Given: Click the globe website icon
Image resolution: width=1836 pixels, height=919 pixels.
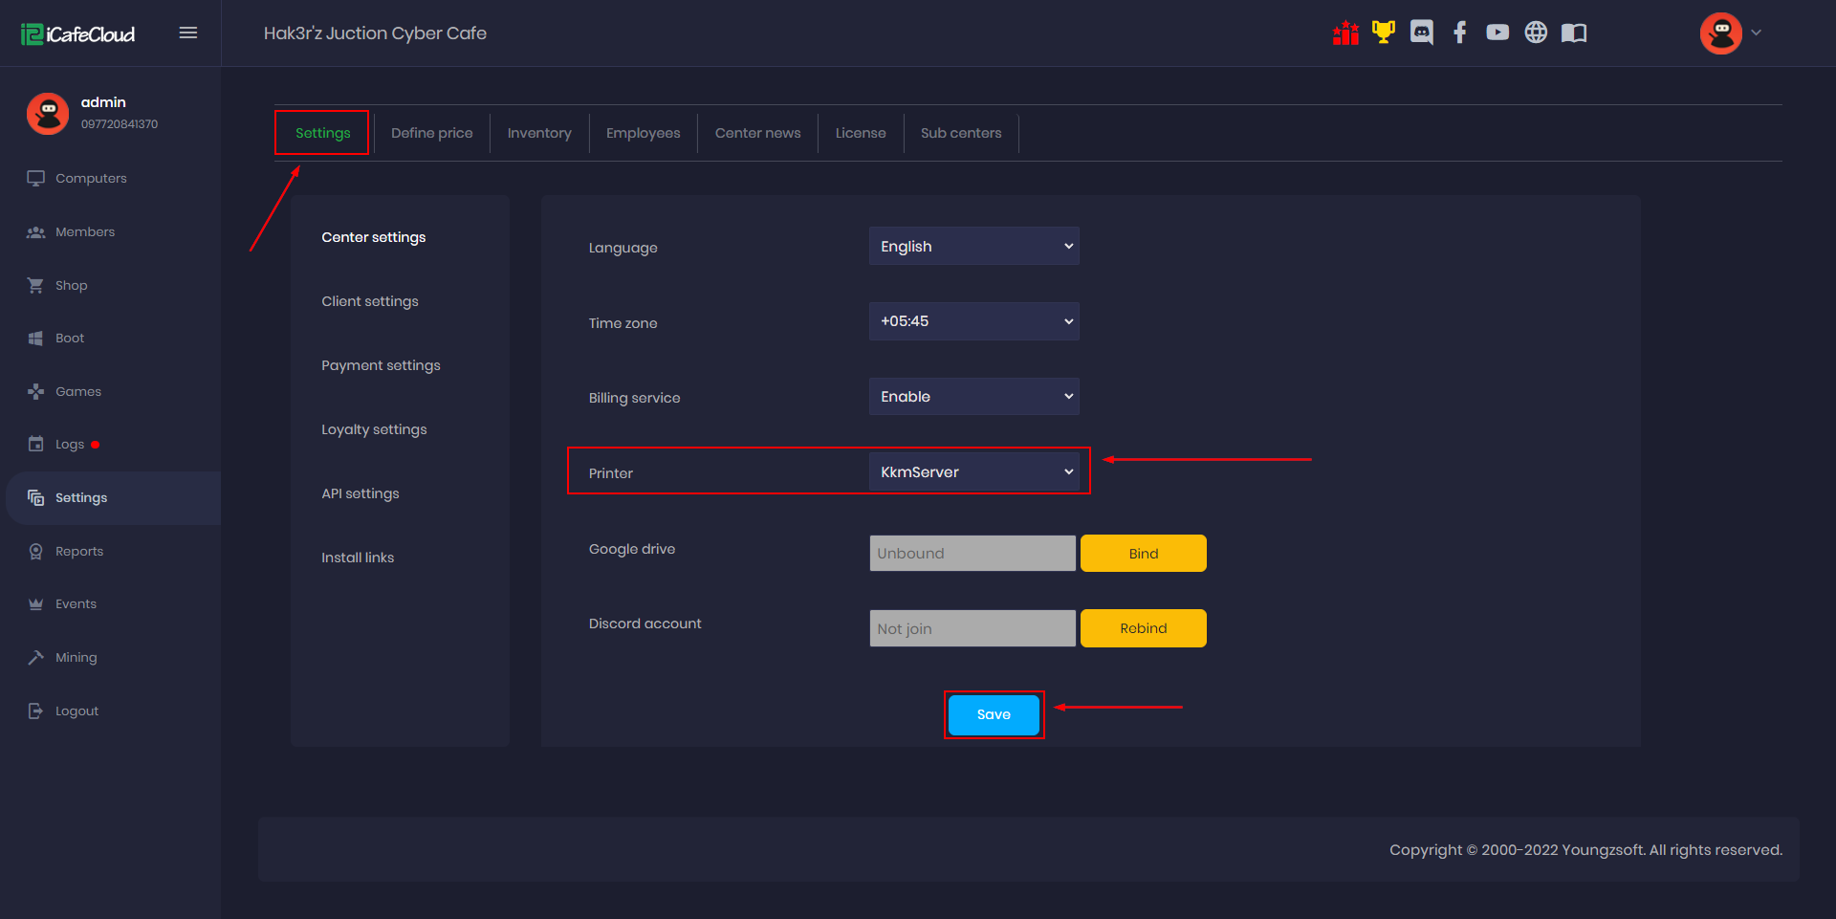Looking at the screenshot, I should [1536, 33].
